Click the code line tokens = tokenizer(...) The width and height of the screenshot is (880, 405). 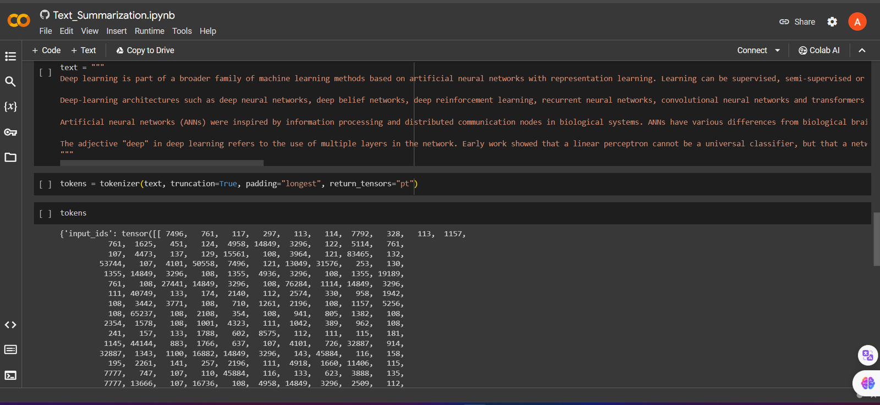click(x=239, y=184)
